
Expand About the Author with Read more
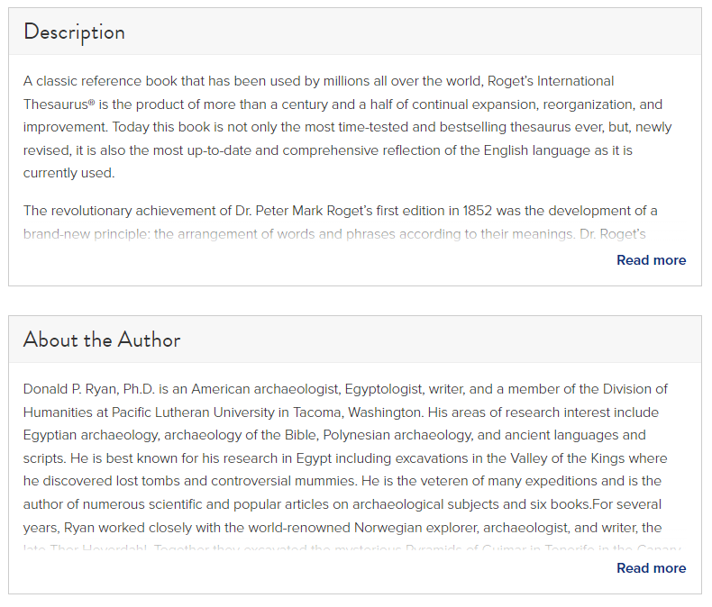point(651,568)
